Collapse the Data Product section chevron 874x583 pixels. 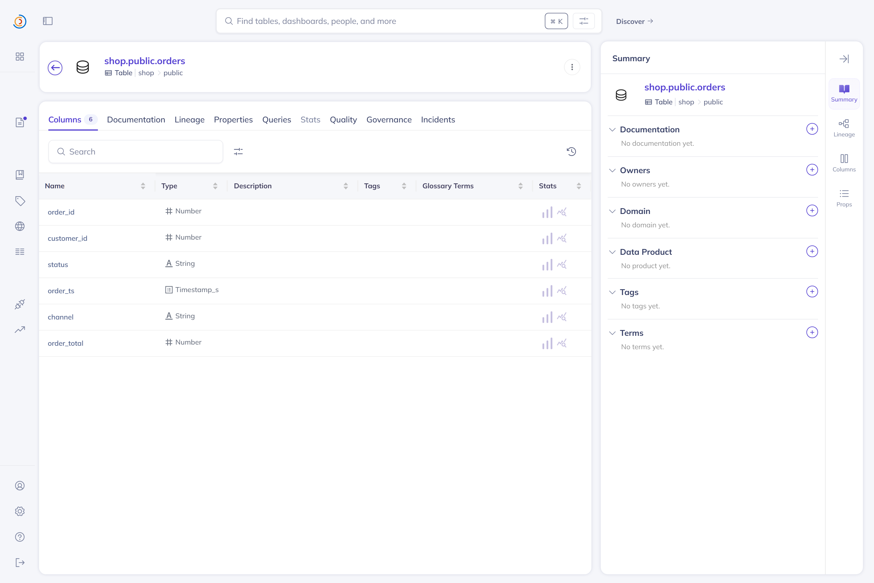[612, 252]
